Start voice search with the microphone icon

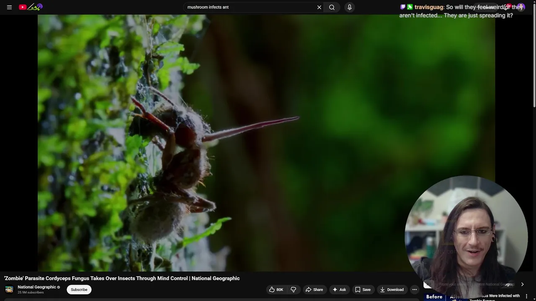point(350,7)
